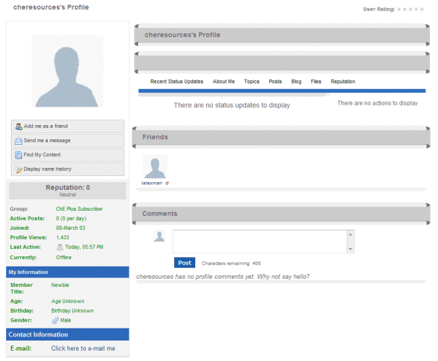Screen dimensions: 438x361
Task: Open latexman's friend avatar
Action: click(x=155, y=167)
